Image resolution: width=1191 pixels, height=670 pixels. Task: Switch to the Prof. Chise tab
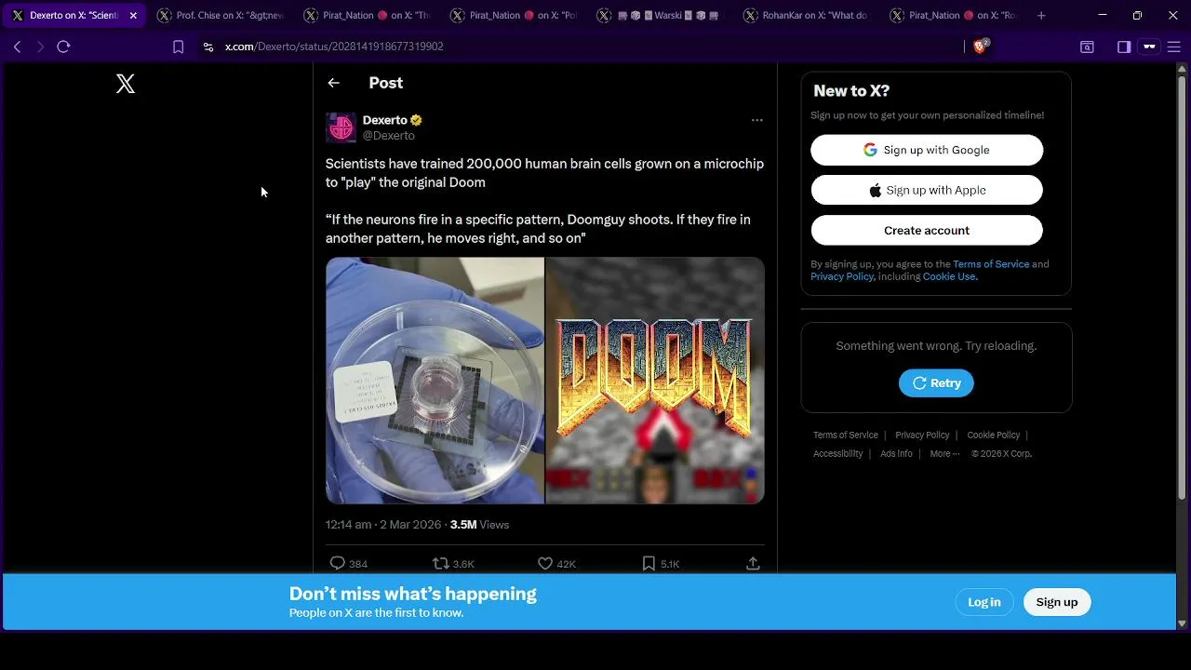221,16
